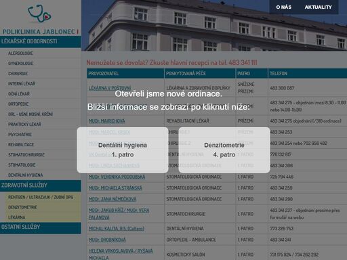Screen dimensions: 347x260
Task: Open RENTGEN / ULTRAZVUK / ZUBNÍ OPG
Action: pos(41,197)
